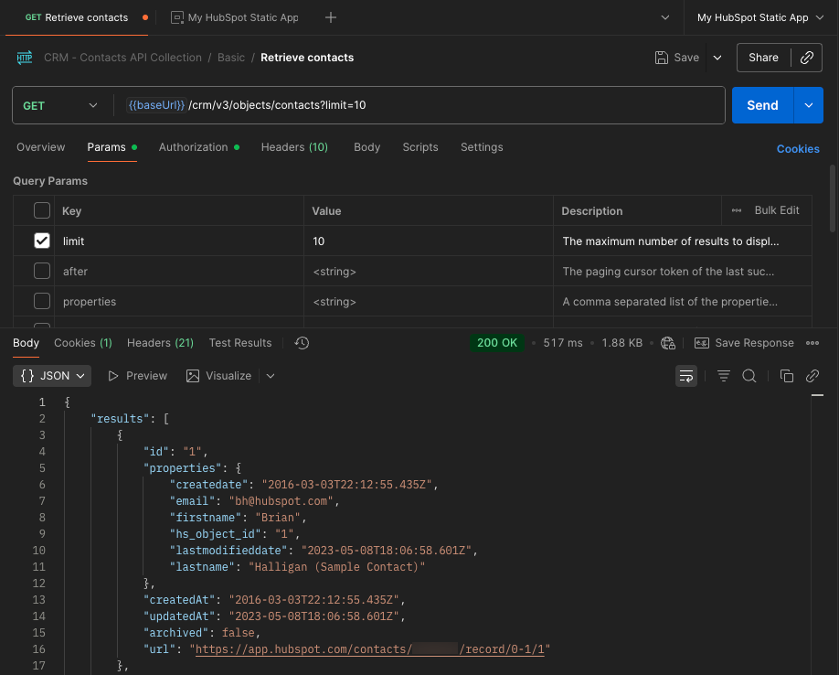Toggle the select-all params checkbox

point(42,210)
